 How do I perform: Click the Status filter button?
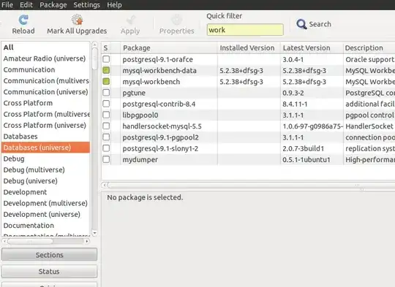50,272
